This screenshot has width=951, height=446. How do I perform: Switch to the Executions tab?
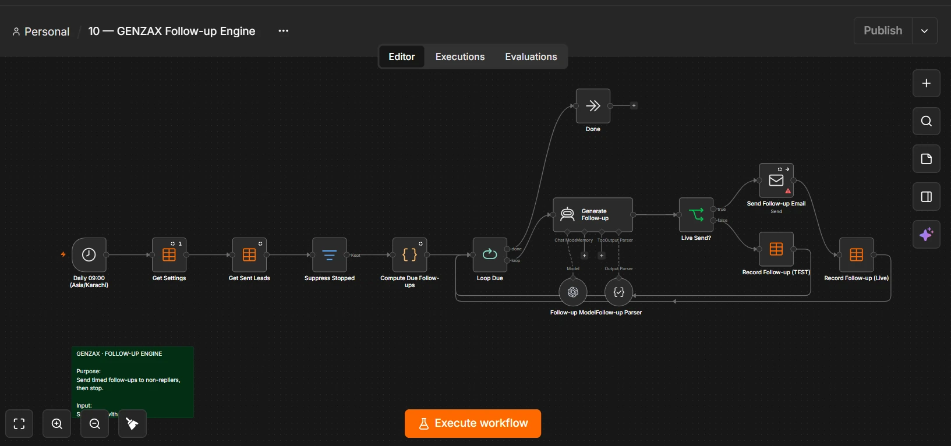click(460, 56)
